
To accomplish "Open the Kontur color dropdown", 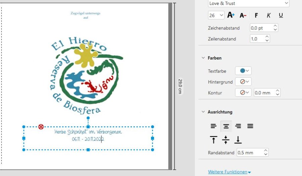I will click(x=243, y=93).
